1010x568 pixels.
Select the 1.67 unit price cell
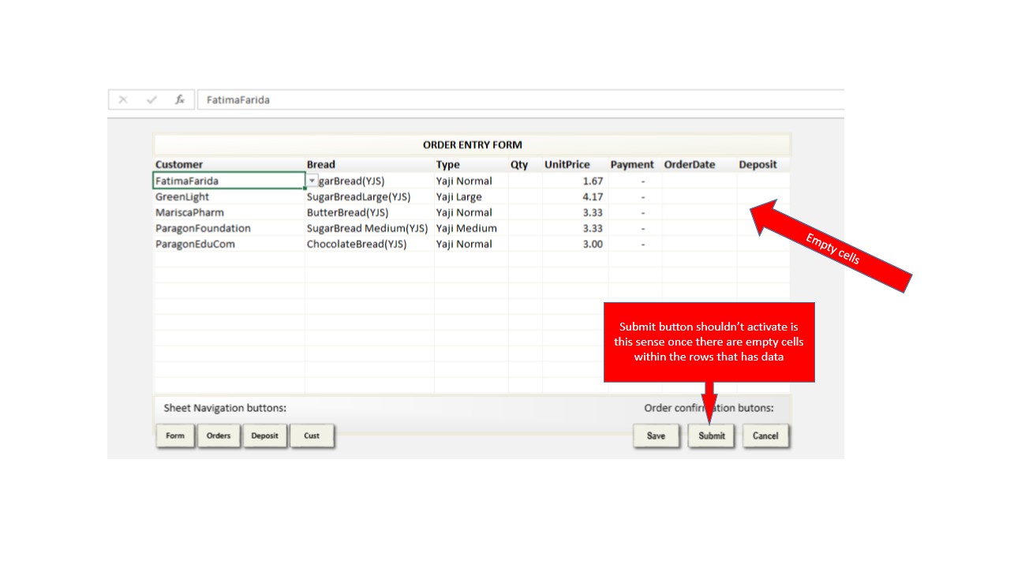pos(575,181)
